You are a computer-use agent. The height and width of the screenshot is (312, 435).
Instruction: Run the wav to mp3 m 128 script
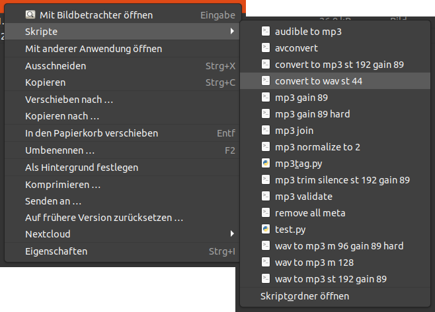335,263
